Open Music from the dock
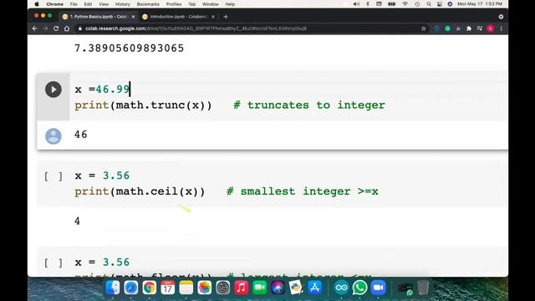Screen dimensions: 535x301 pos(242,288)
